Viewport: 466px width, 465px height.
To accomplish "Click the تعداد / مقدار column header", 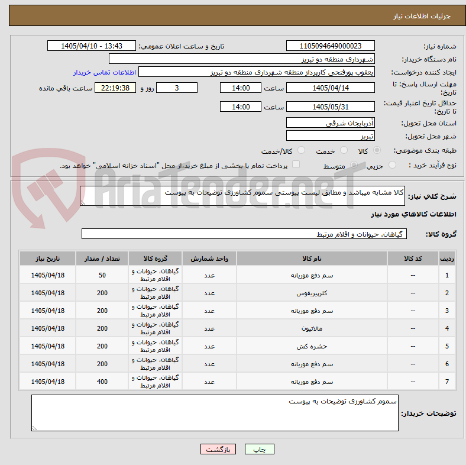I will click(x=102, y=259).
